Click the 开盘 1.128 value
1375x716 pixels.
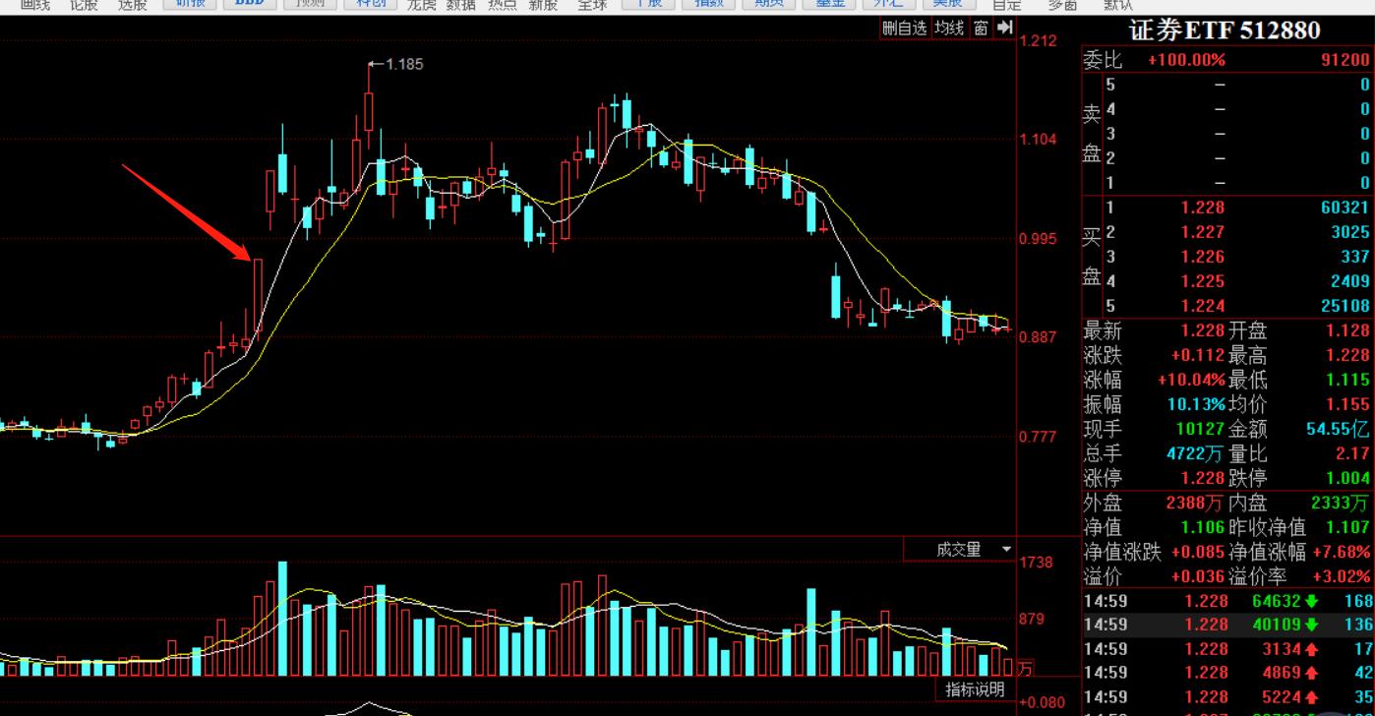(1347, 330)
